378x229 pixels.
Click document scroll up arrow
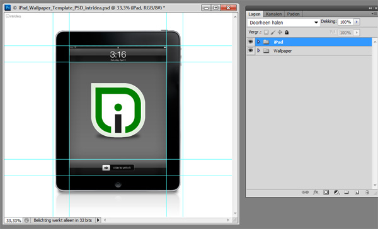235,16
